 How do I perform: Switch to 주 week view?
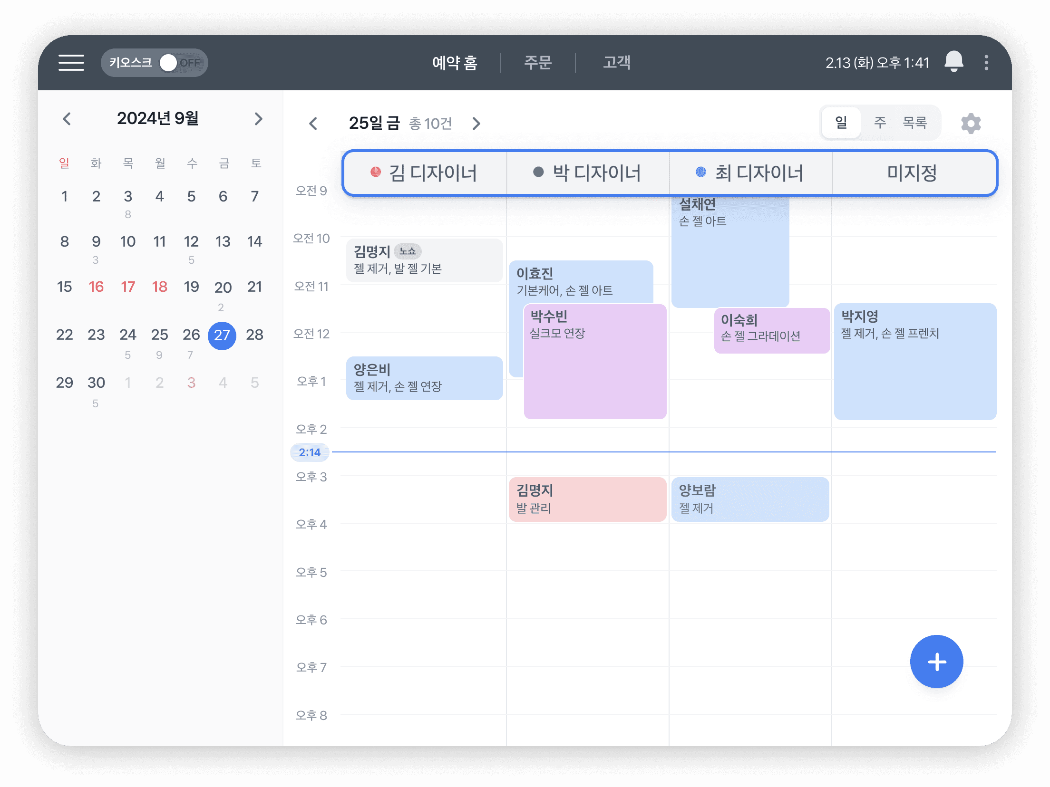880,123
